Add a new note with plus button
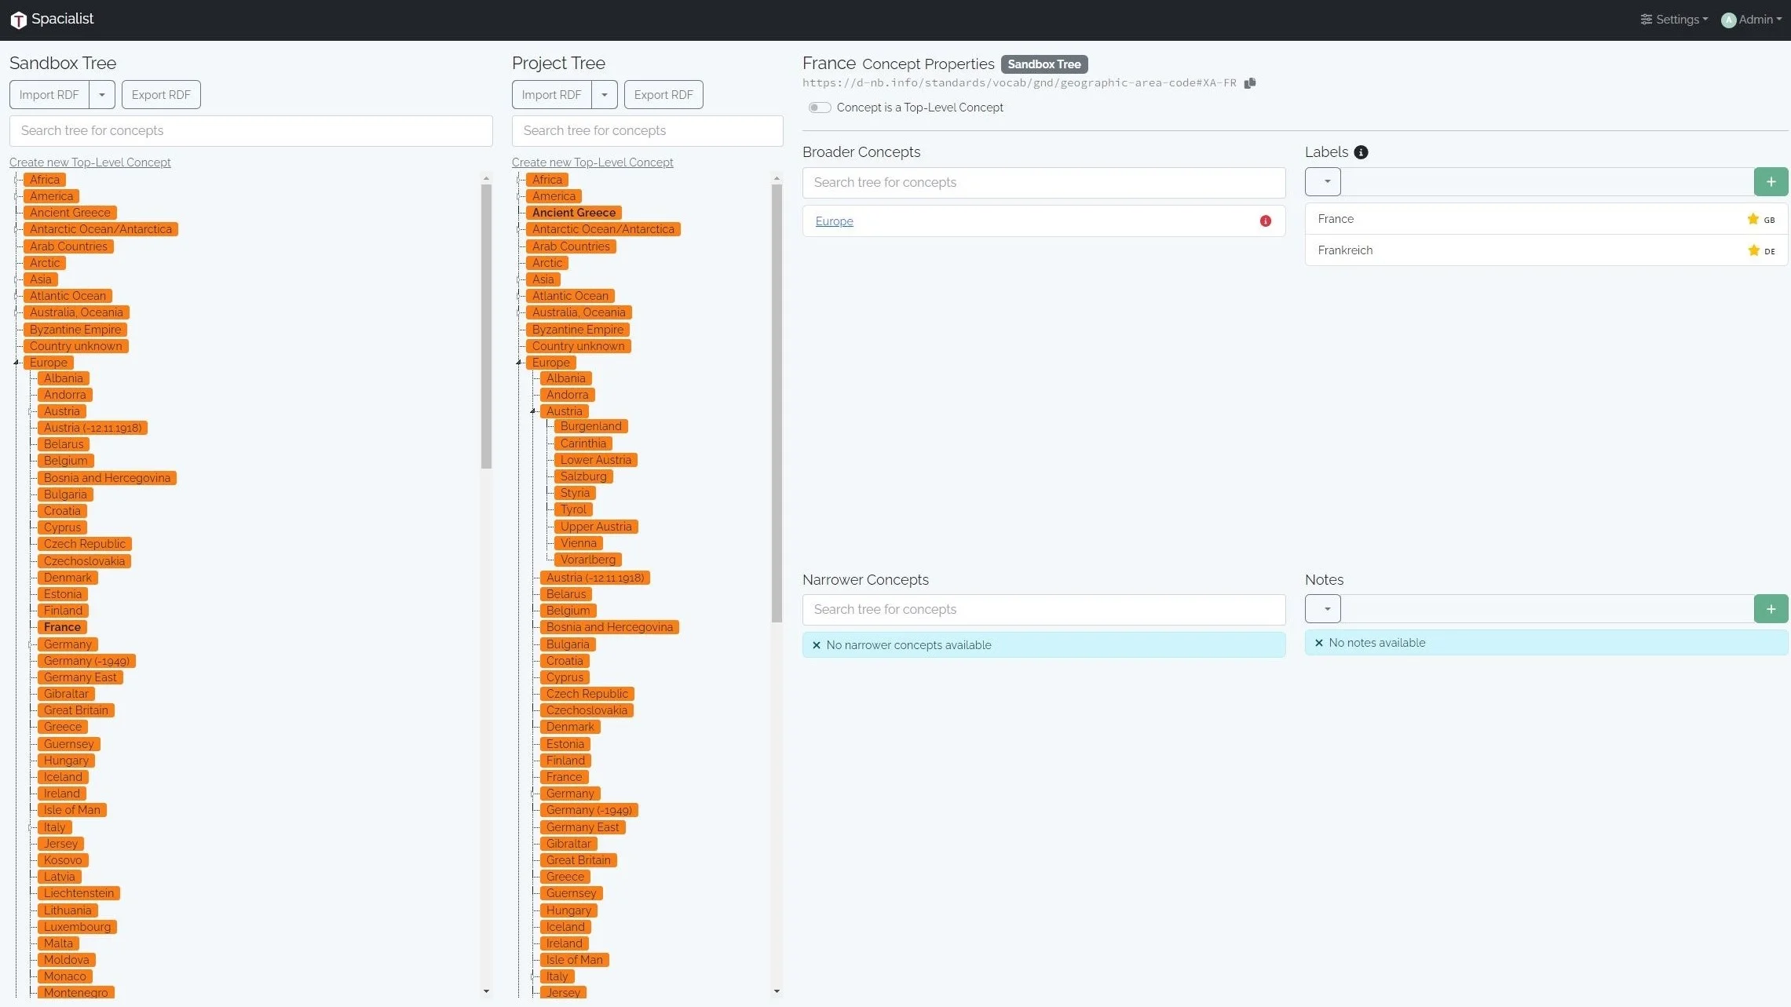The image size is (1791, 1007). [1771, 609]
